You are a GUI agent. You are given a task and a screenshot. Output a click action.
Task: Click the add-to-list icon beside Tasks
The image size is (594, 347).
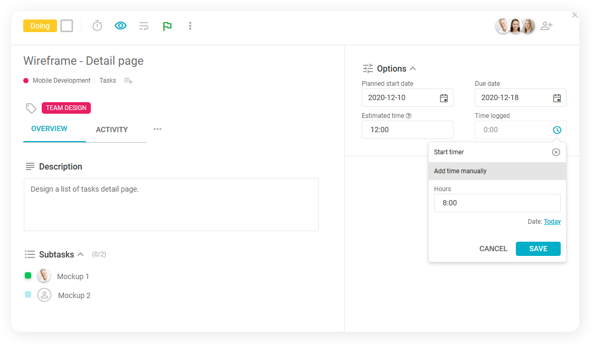tap(128, 81)
